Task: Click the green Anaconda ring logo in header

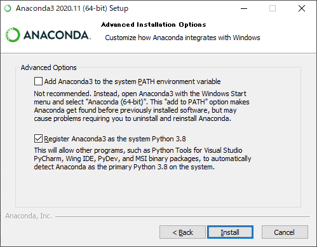Action: coord(13,34)
